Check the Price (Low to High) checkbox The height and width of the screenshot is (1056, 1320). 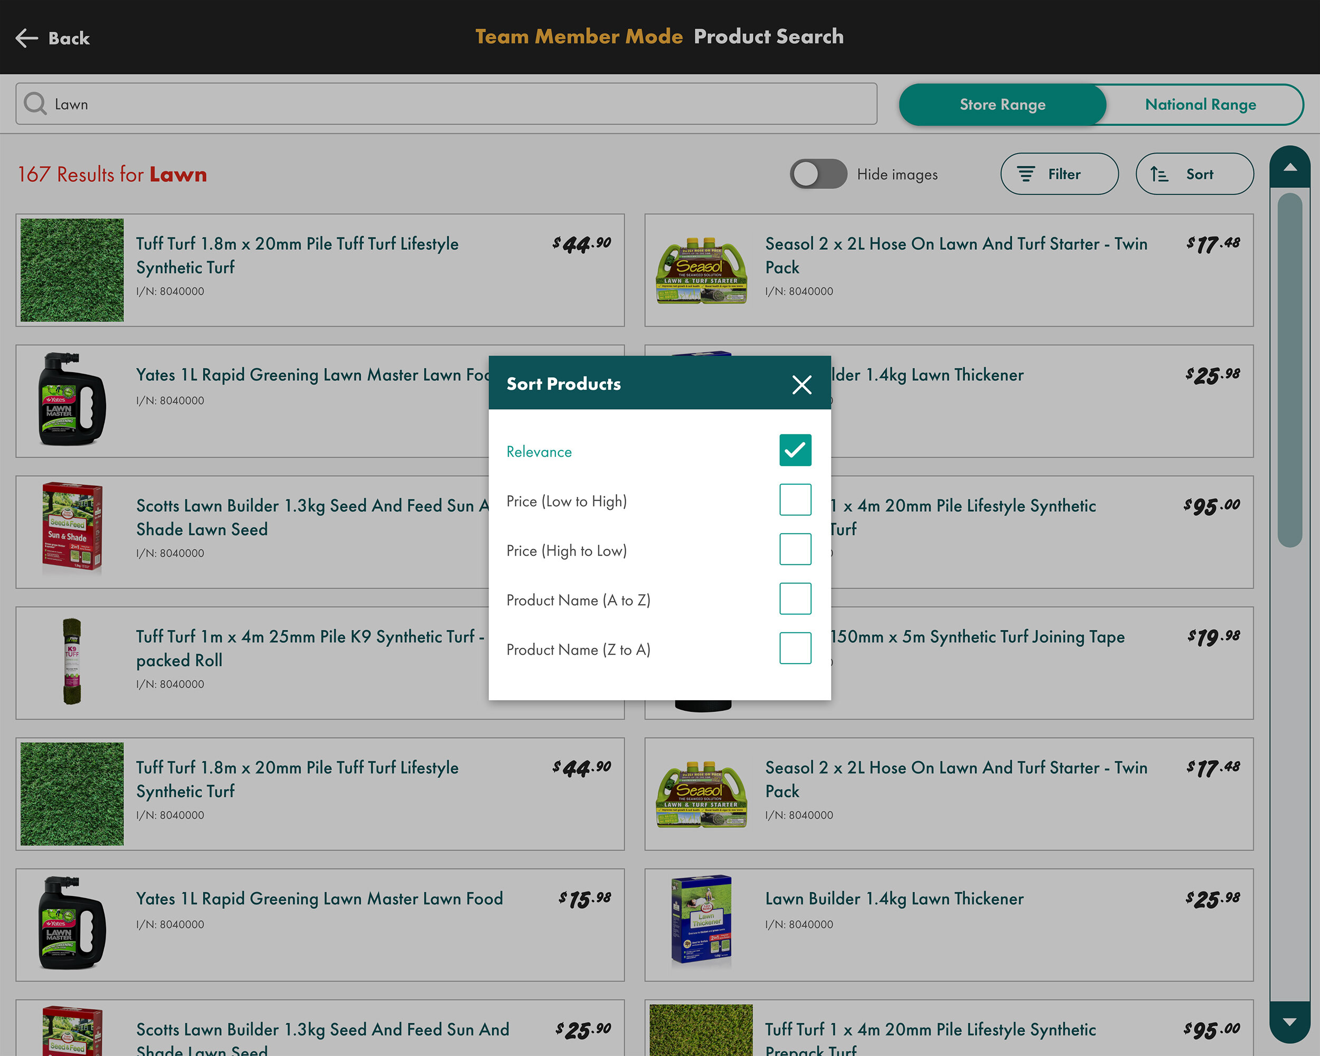click(795, 500)
